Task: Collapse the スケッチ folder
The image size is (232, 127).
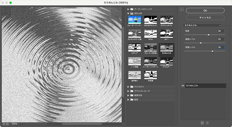Action: [x=128, y=13]
